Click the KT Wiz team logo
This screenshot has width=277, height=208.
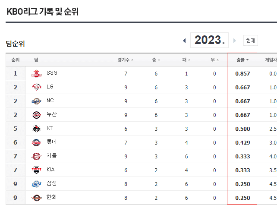pyautogui.click(x=36, y=129)
